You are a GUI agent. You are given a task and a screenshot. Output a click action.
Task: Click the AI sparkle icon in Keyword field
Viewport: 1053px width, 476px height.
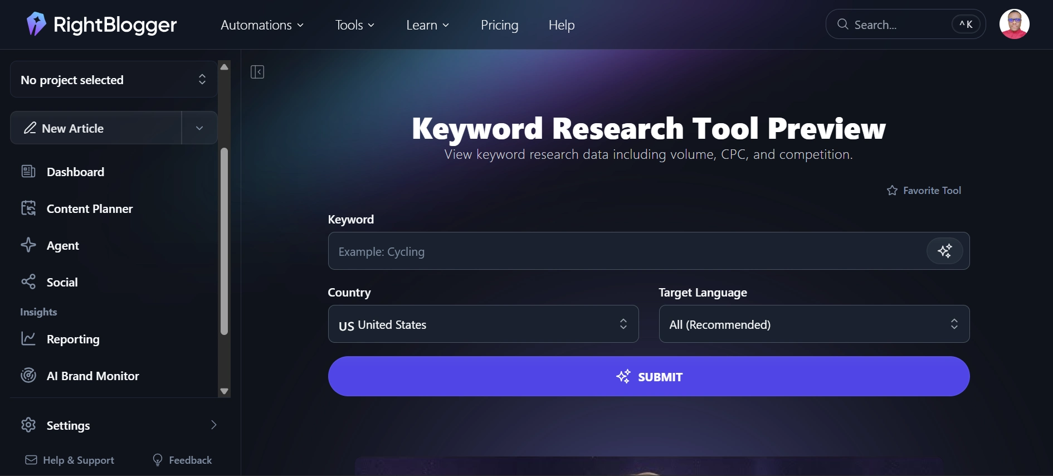945,251
